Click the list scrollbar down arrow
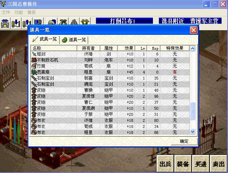This screenshot has height=173, width=228. click(193, 132)
